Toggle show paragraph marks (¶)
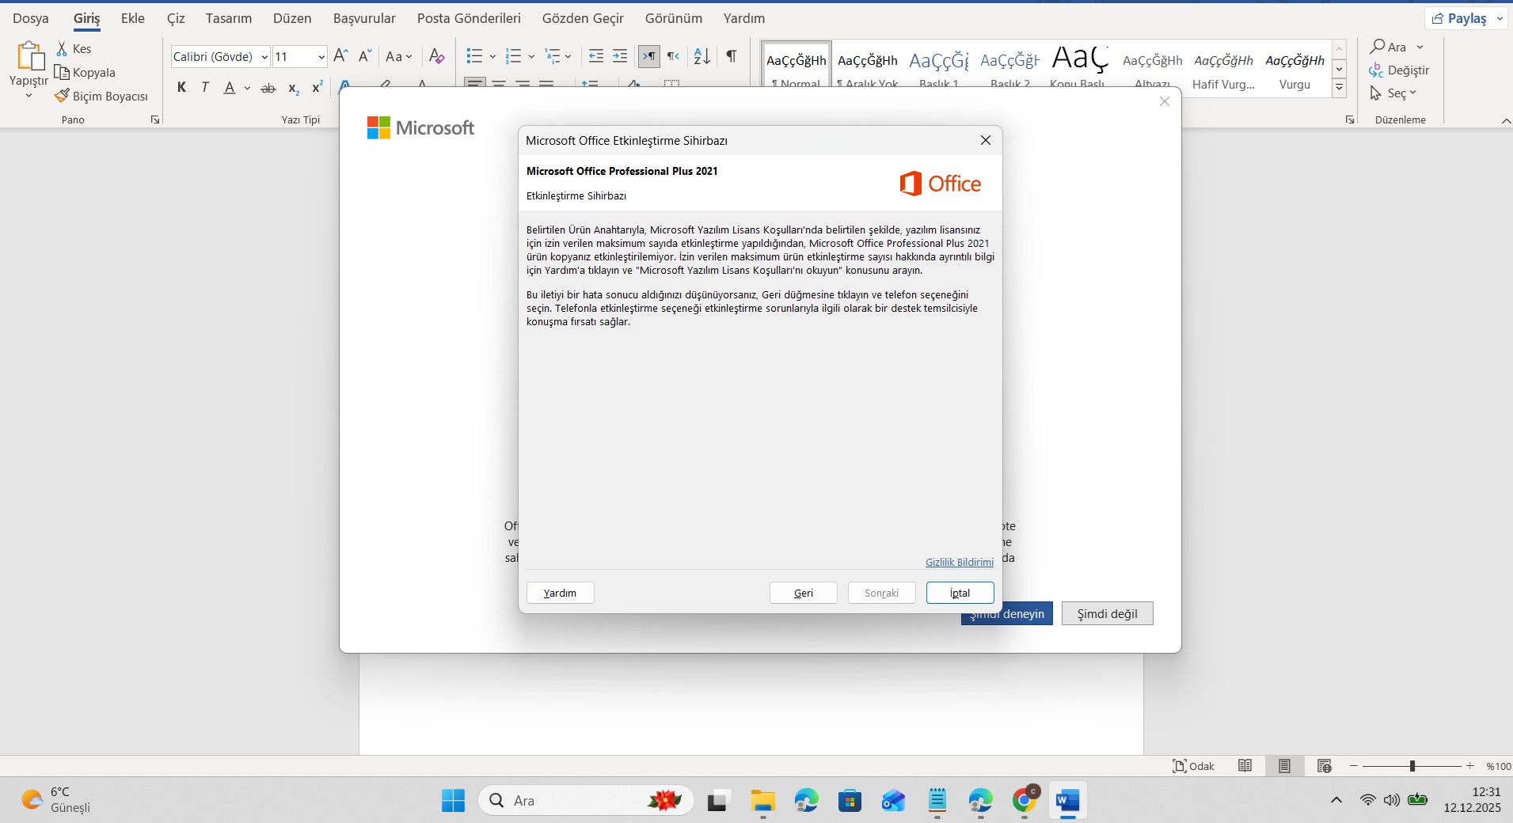Viewport: 1513px width, 823px height. click(x=732, y=56)
